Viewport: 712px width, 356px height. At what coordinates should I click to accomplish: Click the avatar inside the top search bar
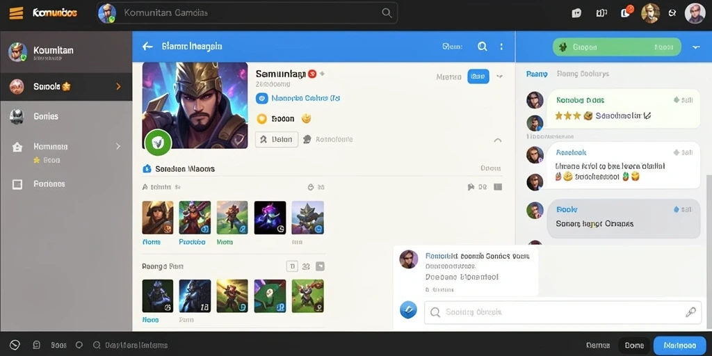107,13
